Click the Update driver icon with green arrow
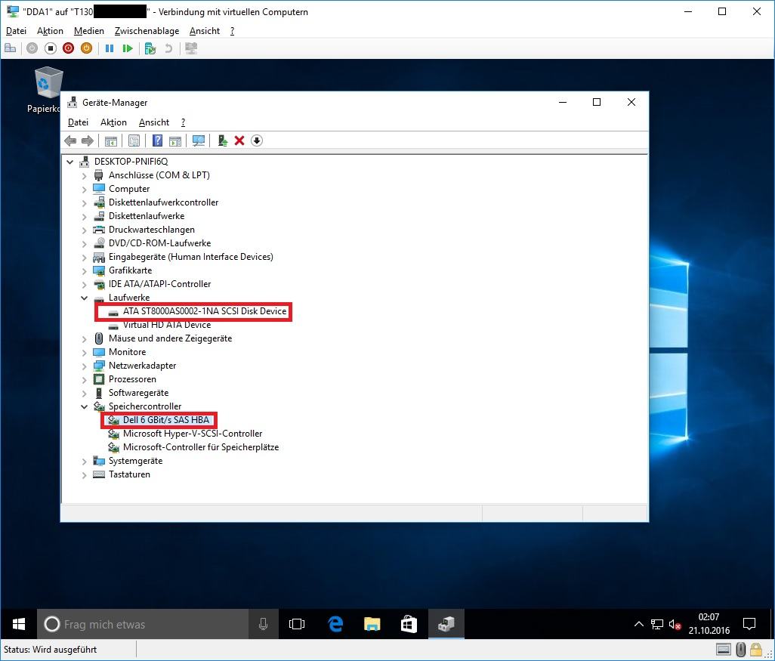 [222, 141]
